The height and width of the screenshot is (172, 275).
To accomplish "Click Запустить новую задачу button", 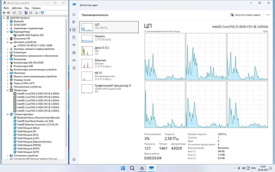I will tap(246, 15).
